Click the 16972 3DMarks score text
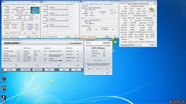This screenshot has height=104, width=186. [98, 48]
